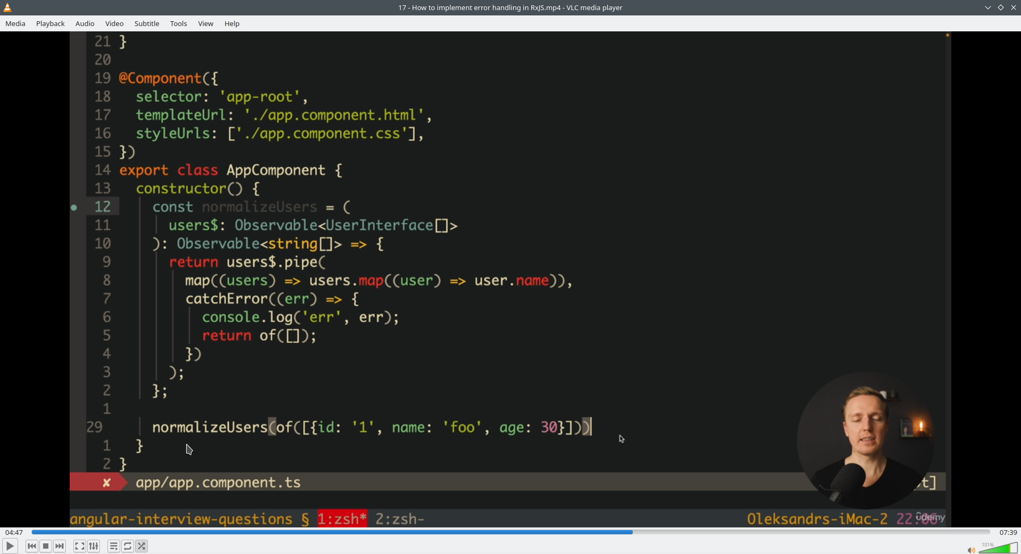Click 'export class AppComponent' line in video
The height and width of the screenshot is (554, 1021).
231,171
